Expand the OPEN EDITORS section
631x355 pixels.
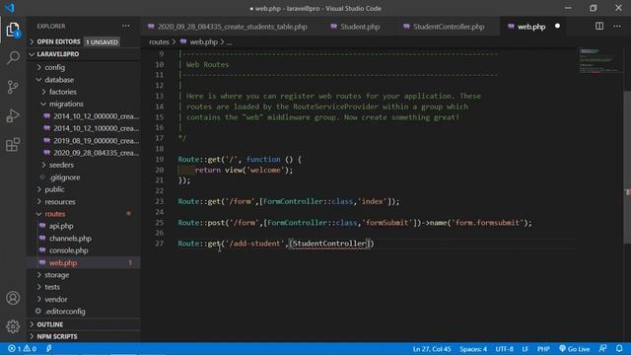coord(58,41)
